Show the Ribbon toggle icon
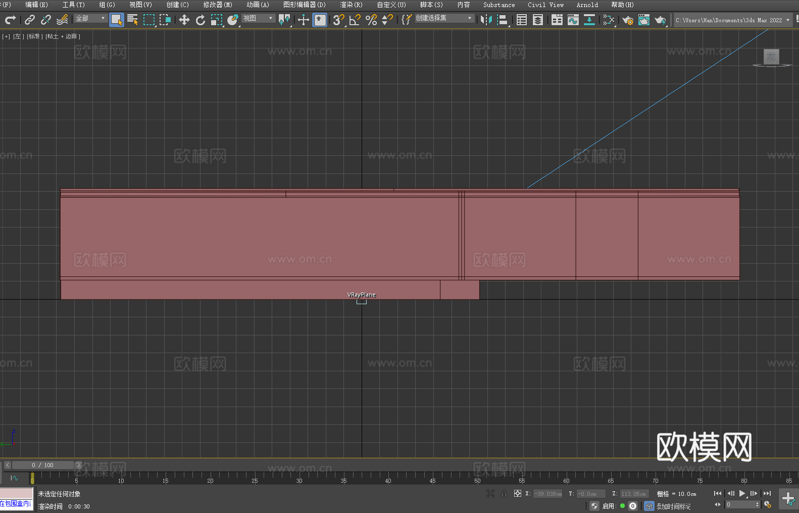 (x=557, y=20)
